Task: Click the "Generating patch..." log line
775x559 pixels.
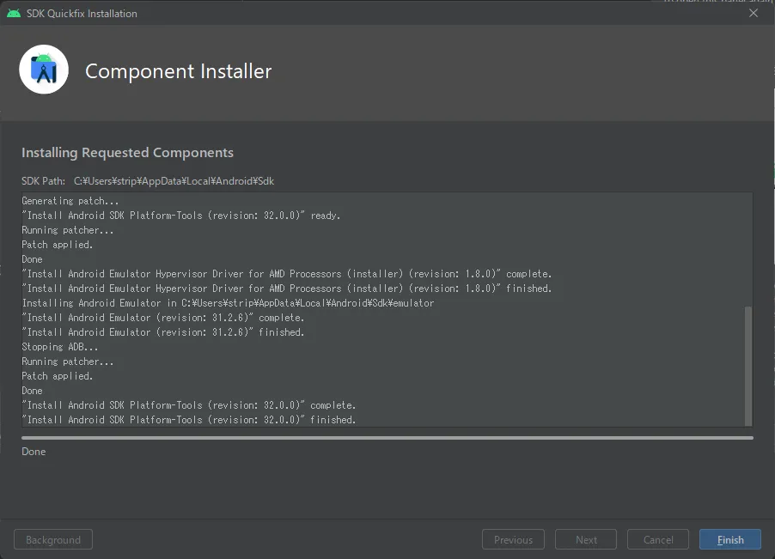Action: pos(70,201)
